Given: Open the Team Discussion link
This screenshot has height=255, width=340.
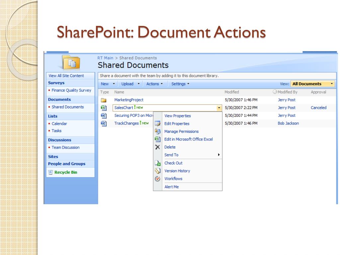Looking at the screenshot, I should coord(65,147).
